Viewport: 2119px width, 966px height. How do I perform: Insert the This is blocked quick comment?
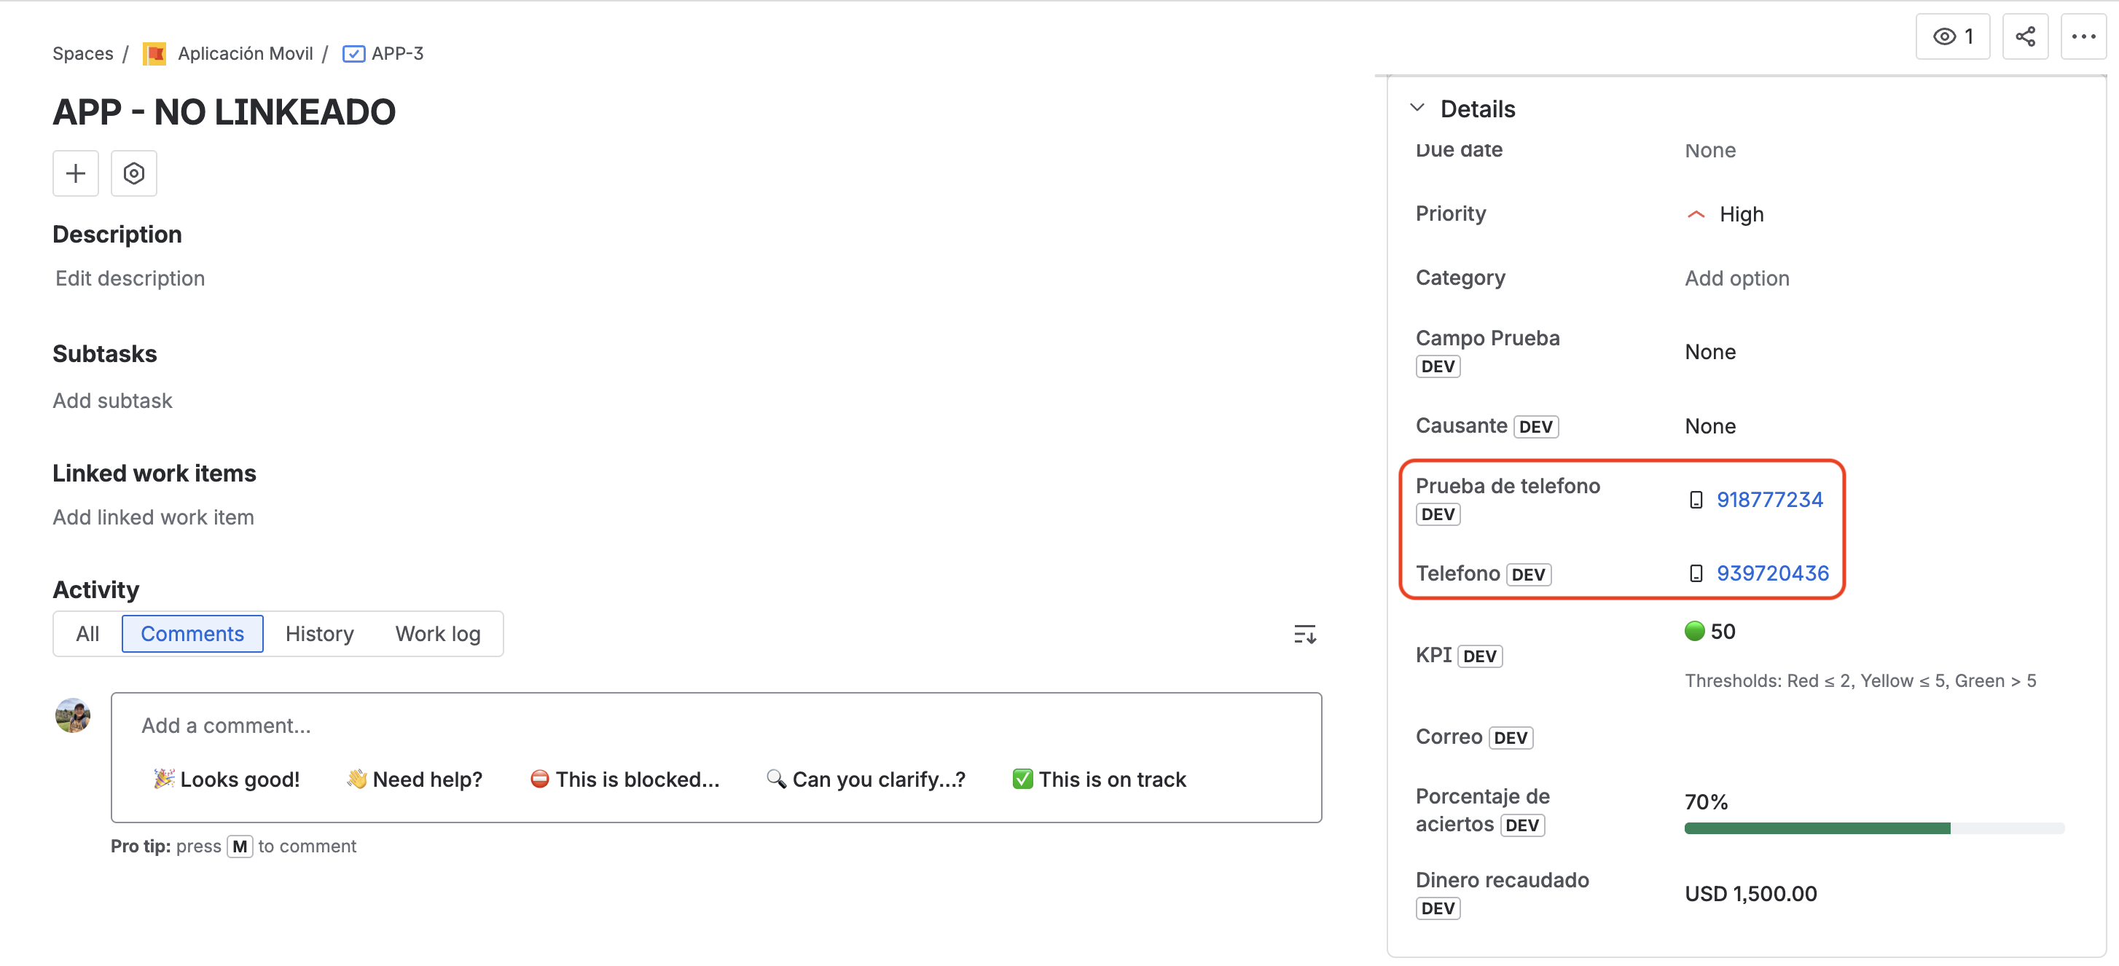[x=624, y=780]
